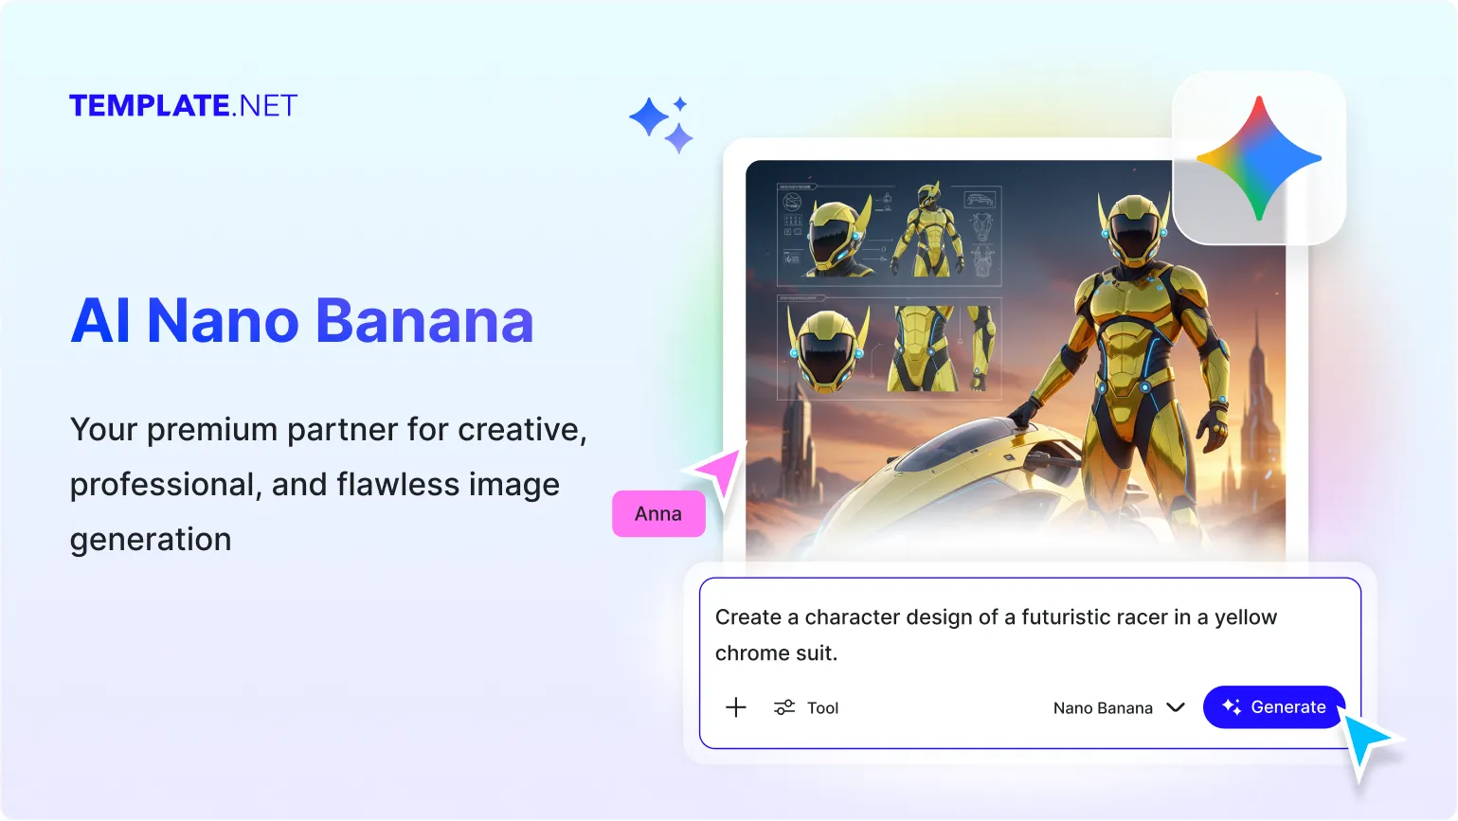Select the Gemini gradient star icon

coord(1260,157)
